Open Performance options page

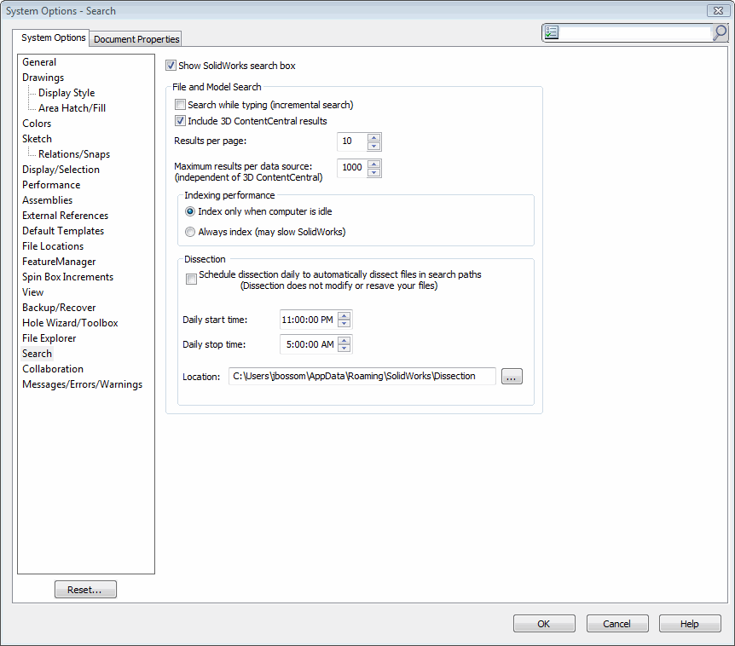click(x=51, y=185)
